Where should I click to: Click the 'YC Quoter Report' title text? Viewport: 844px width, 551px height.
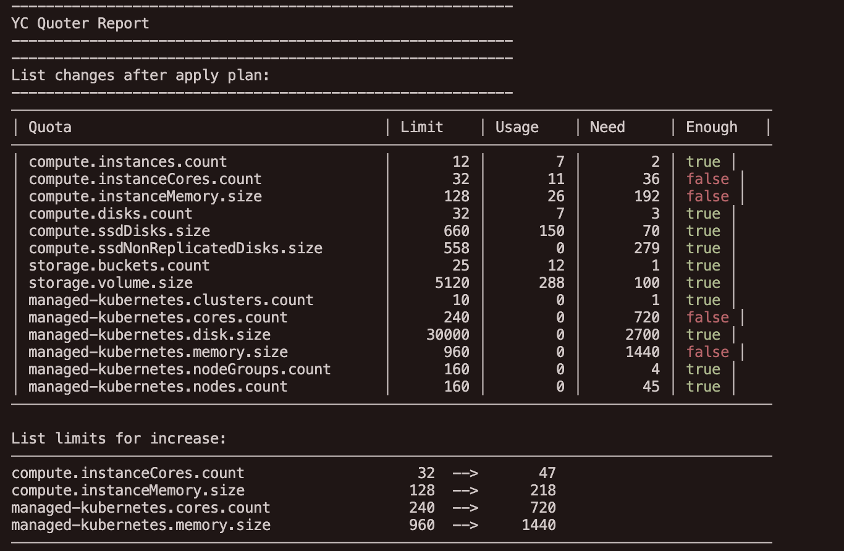tap(80, 23)
